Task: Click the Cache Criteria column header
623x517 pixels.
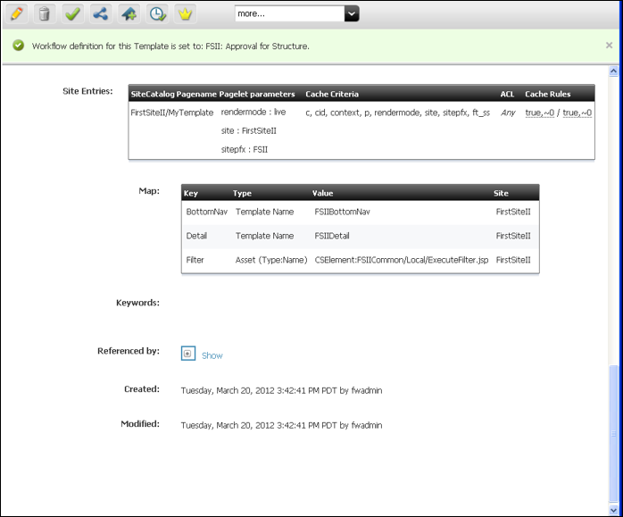Action: tap(332, 94)
